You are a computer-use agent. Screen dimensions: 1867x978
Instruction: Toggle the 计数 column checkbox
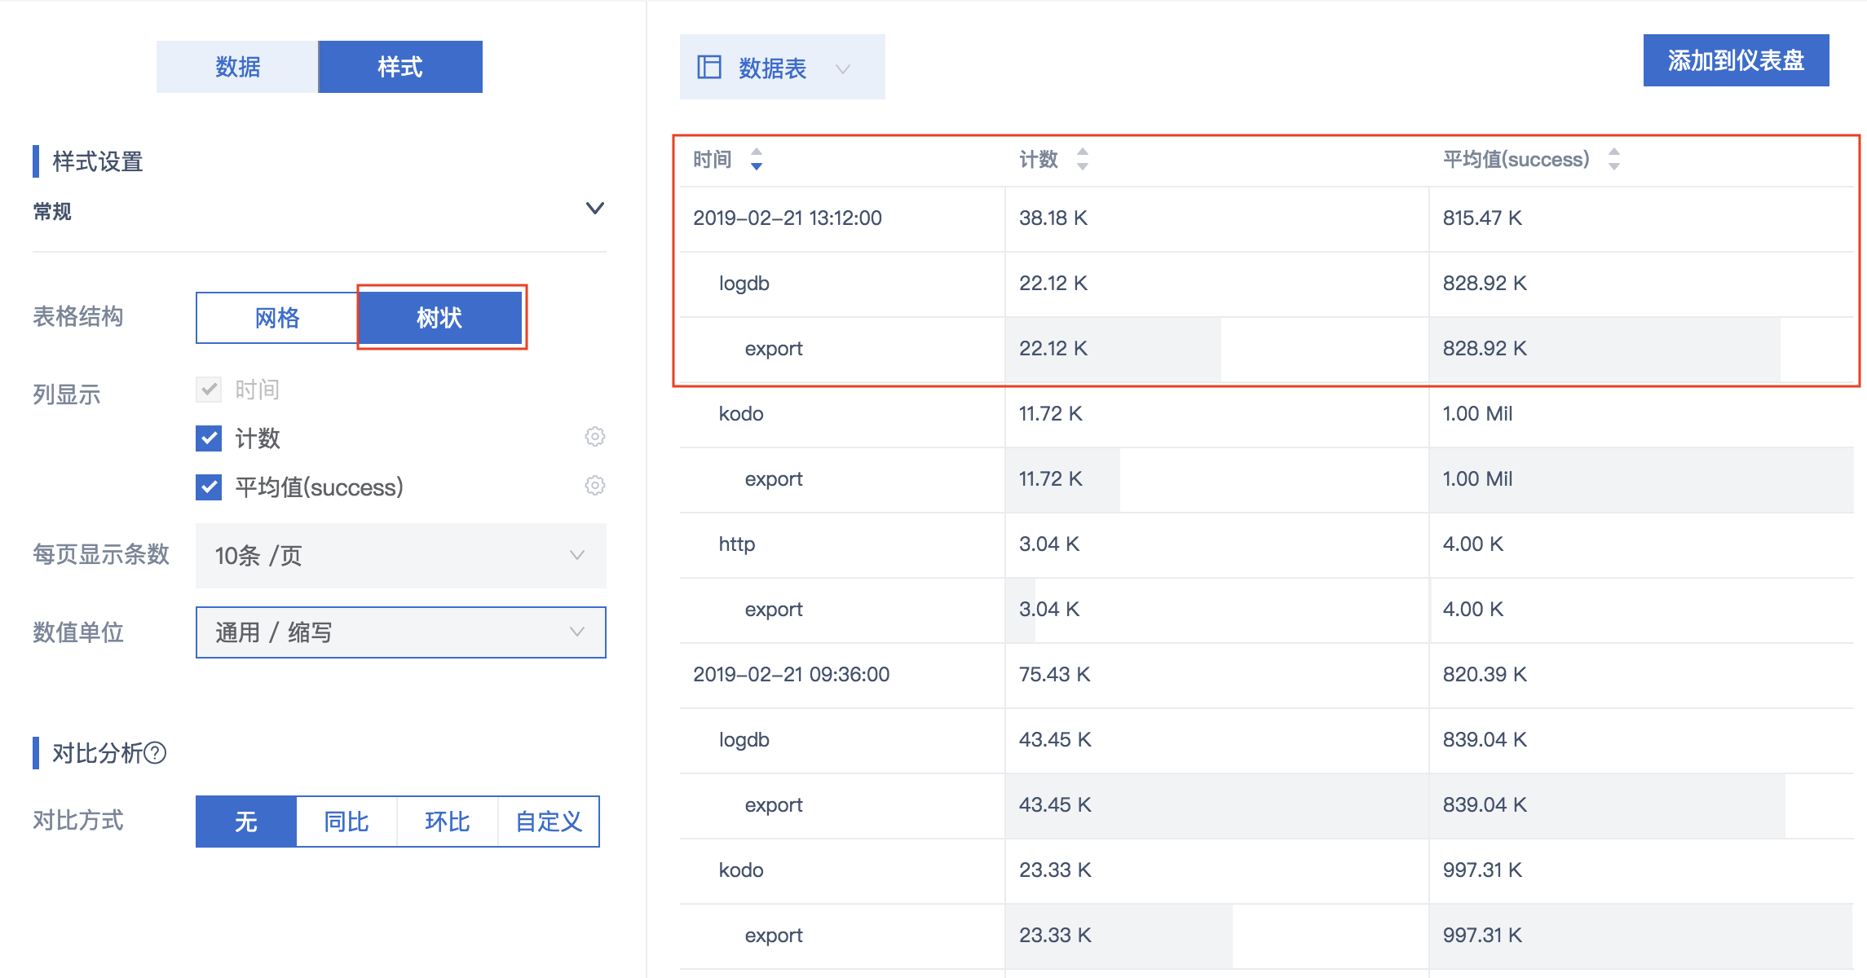pos(209,438)
